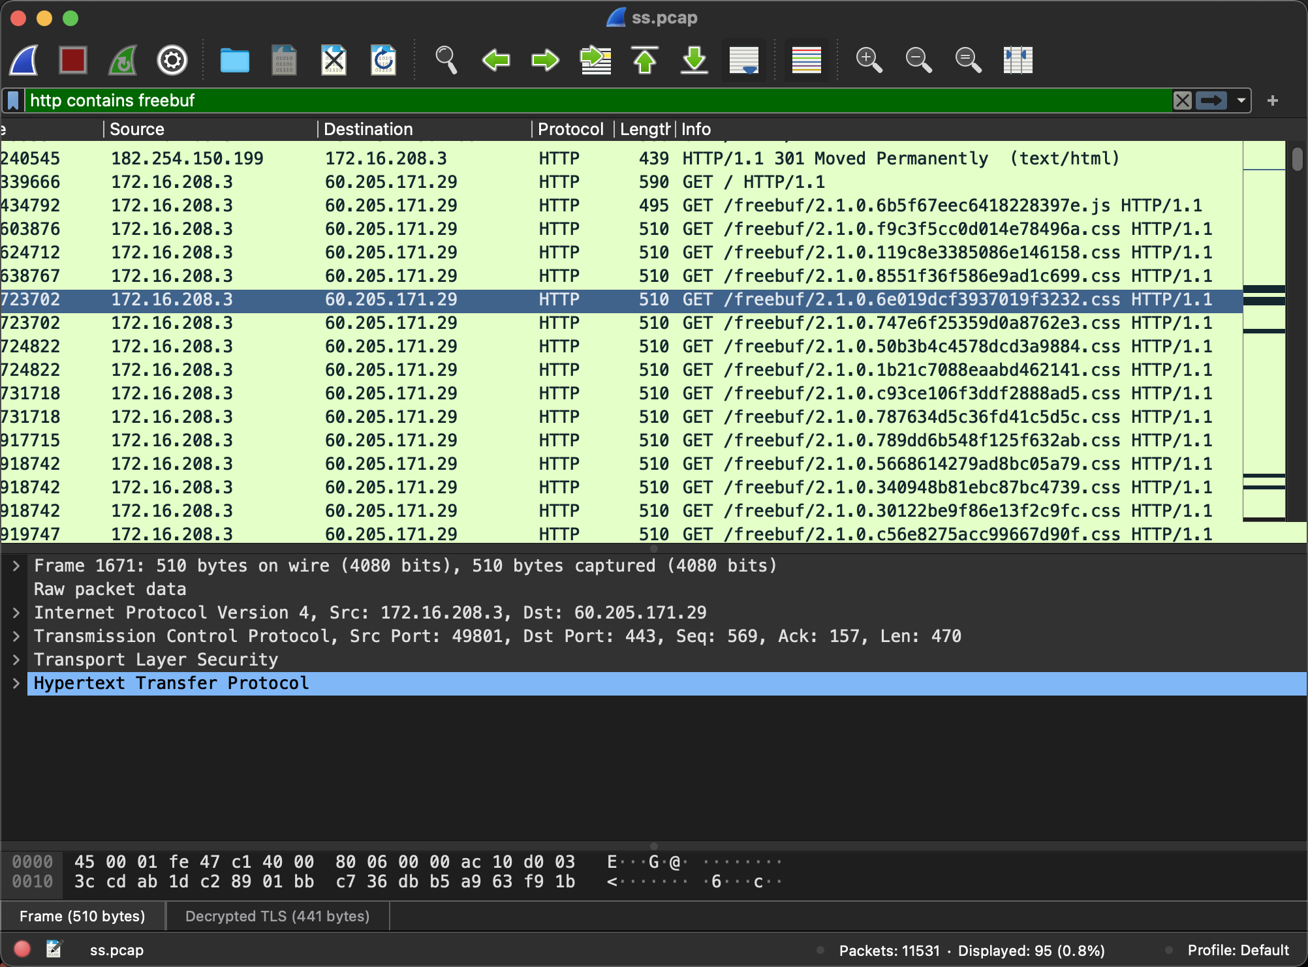
Task: Expand the Transport Layer Security tree node
Action: pos(16,660)
